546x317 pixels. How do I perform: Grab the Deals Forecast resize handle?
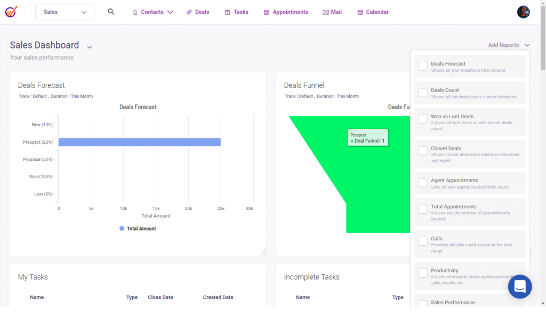[x=262, y=253]
